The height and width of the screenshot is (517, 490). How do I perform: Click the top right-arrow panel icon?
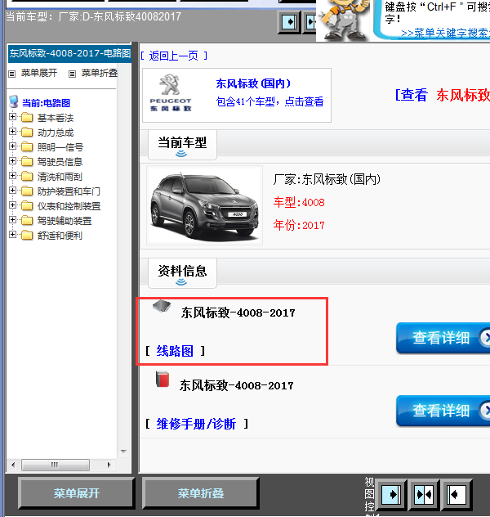click(x=289, y=22)
